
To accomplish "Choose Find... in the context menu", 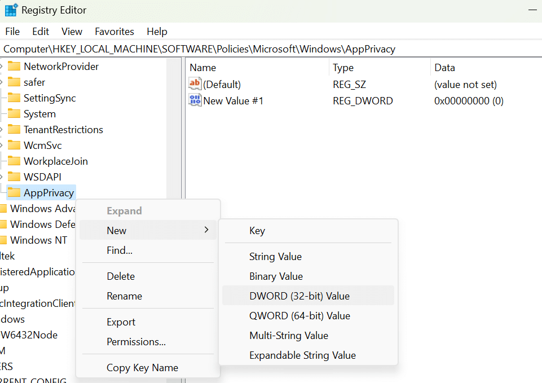I will (x=148, y=250).
